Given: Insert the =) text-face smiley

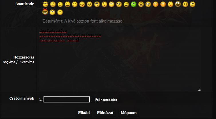Looking at the screenshot, I should 185,4.
